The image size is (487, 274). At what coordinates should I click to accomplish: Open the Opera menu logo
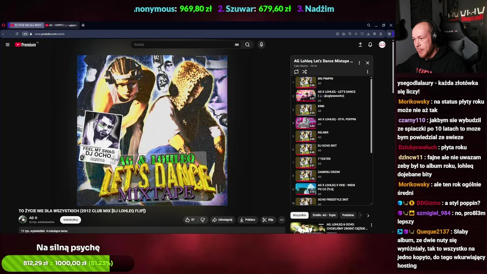(3, 25)
